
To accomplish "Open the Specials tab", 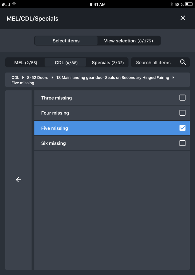I will (108, 63).
